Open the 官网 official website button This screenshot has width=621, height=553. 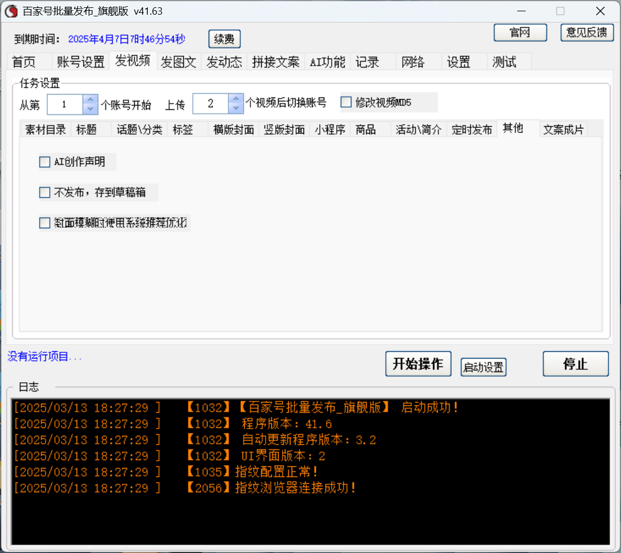click(x=520, y=33)
